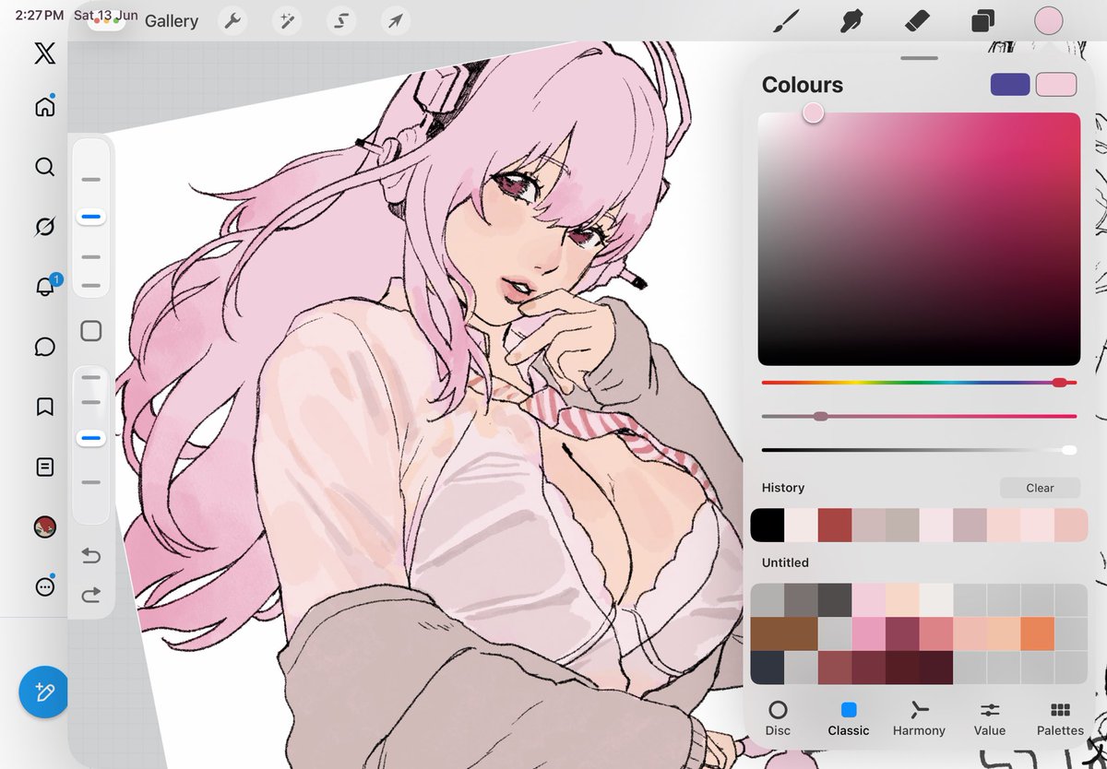Select the Selection tool (S icon)
Image resolution: width=1107 pixels, height=769 pixels.
[x=341, y=21]
